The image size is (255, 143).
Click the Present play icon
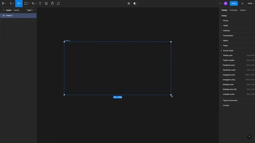point(243,4)
